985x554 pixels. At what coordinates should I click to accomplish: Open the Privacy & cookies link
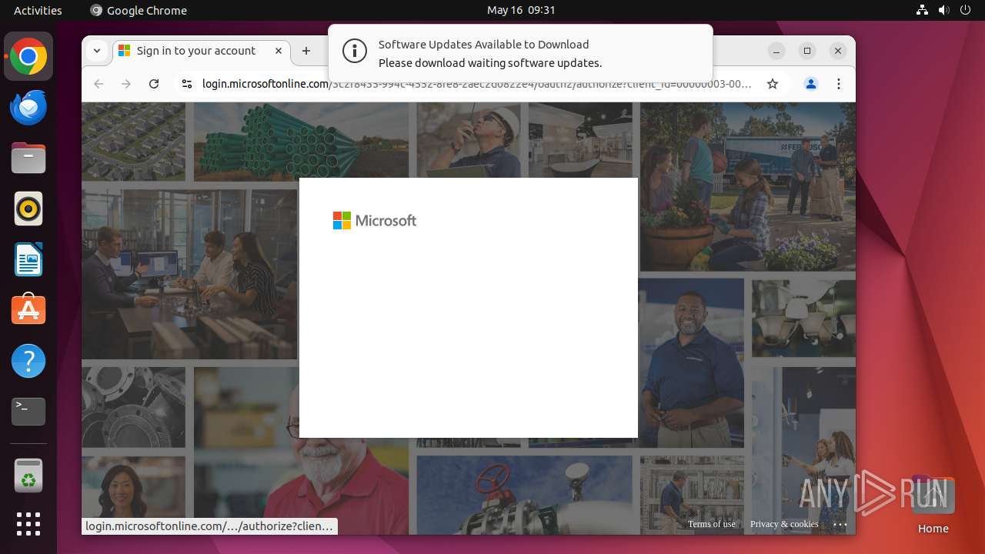coord(784,524)
